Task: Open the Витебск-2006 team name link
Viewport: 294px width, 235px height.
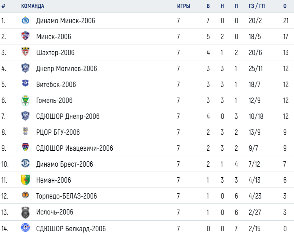Action: coord(56,84)
